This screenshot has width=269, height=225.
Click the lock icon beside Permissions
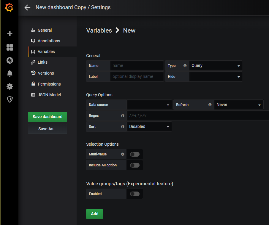pyautogui.click(x=33, y=84)
